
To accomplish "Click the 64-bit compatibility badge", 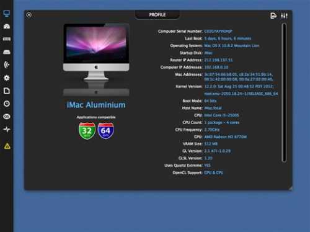I will 105,131.
